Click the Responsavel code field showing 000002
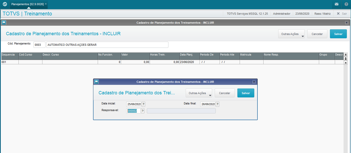 click(x=133, y=111)
